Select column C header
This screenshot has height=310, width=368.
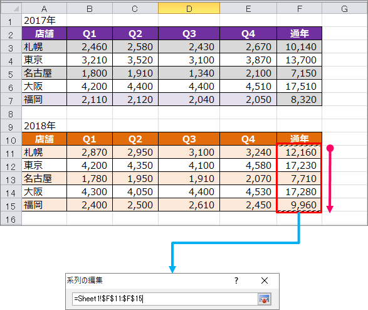pyautogui.click(x=135, y=9)
